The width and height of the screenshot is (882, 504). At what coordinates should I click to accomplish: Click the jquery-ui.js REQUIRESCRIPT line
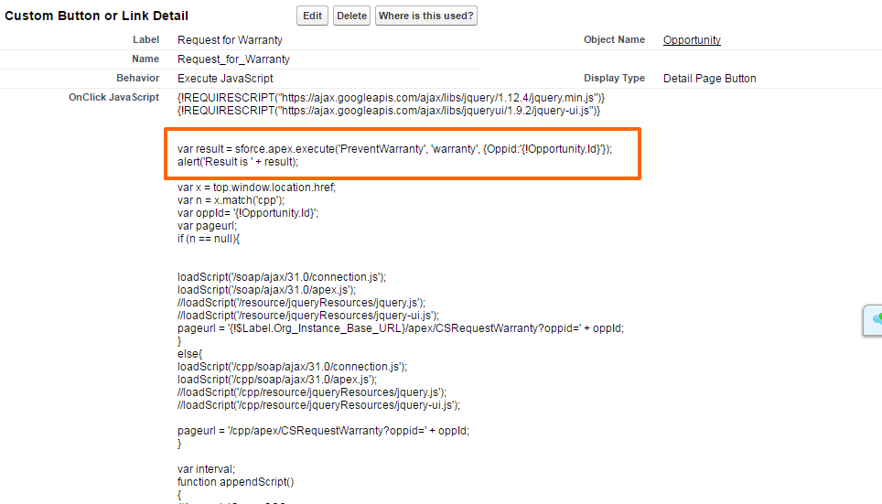[x=389, y=111]
